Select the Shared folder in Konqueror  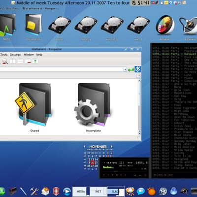(34, 107)
